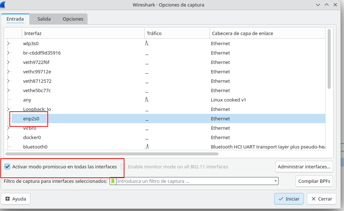The image size is (344, 211).
Task: Switch to the Salida tab
Action: click(44, 19)
